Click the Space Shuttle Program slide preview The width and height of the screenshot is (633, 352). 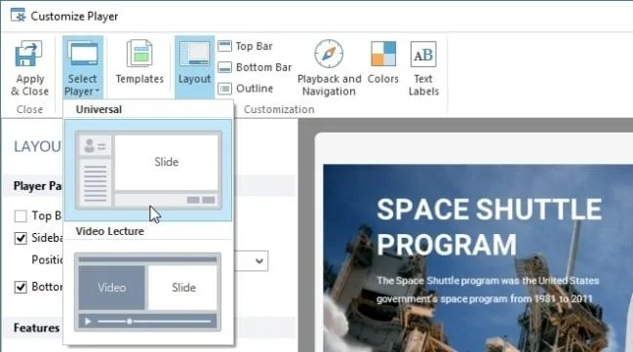coord(478,258)
